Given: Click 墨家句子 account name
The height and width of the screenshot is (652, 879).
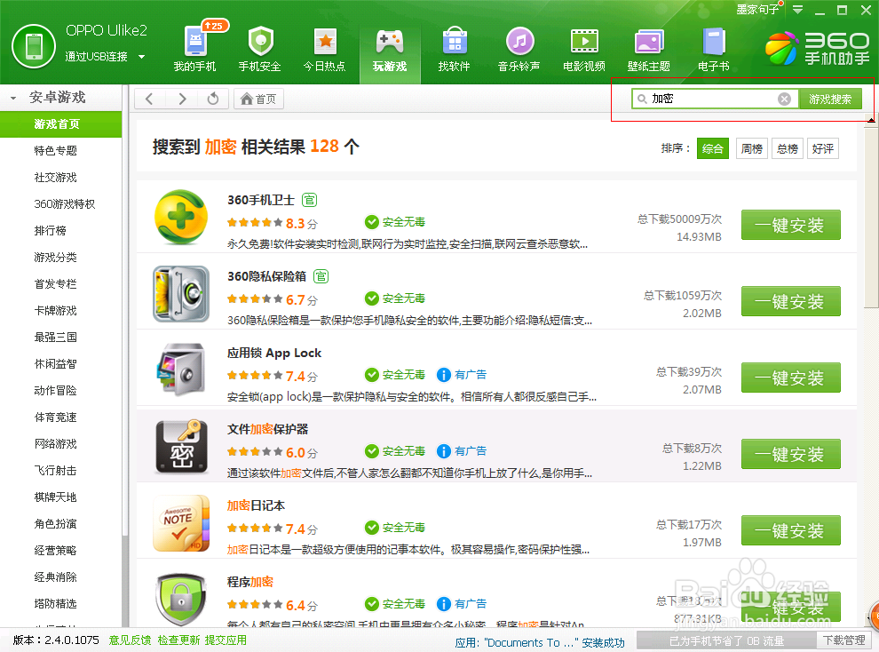Looking at the screenshot, I should 757,10.
